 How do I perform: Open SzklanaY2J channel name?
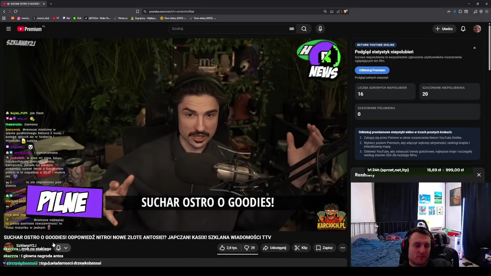click(26, 245)
